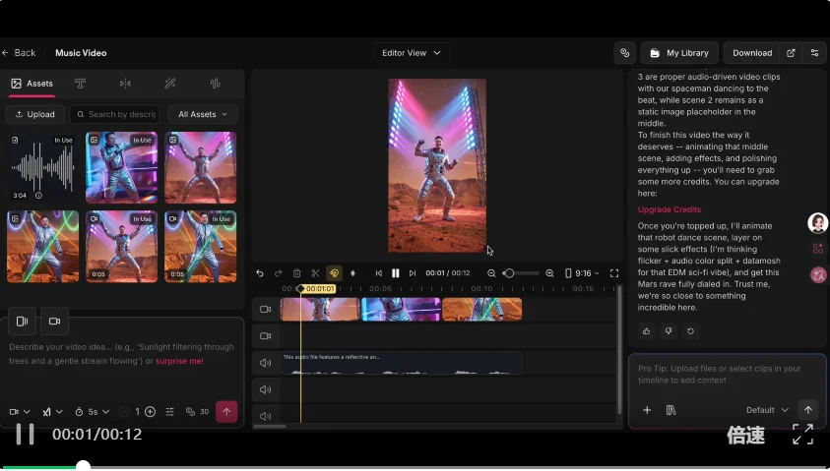This screenshot has width=830, height=471.
Task: Add a keyframe with the diamond icon
Action: click(x=352, y=273)
